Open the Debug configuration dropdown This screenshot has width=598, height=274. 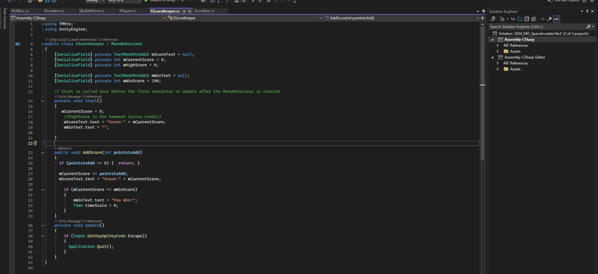[95, 1]
